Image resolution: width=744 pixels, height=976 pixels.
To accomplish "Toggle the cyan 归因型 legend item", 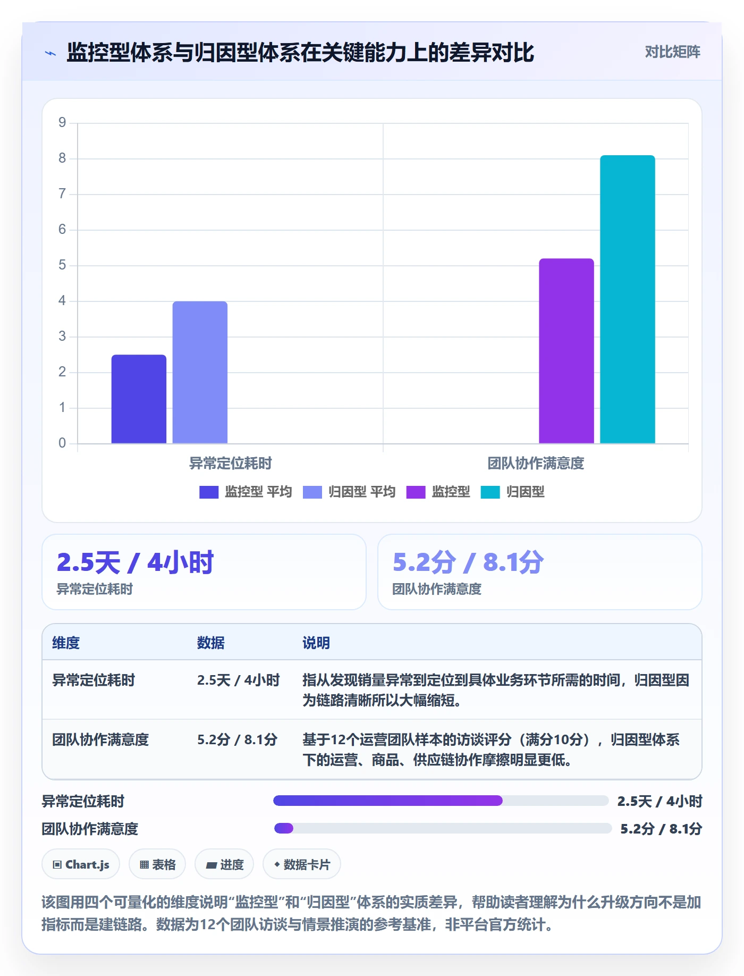I will pos(513,492).
